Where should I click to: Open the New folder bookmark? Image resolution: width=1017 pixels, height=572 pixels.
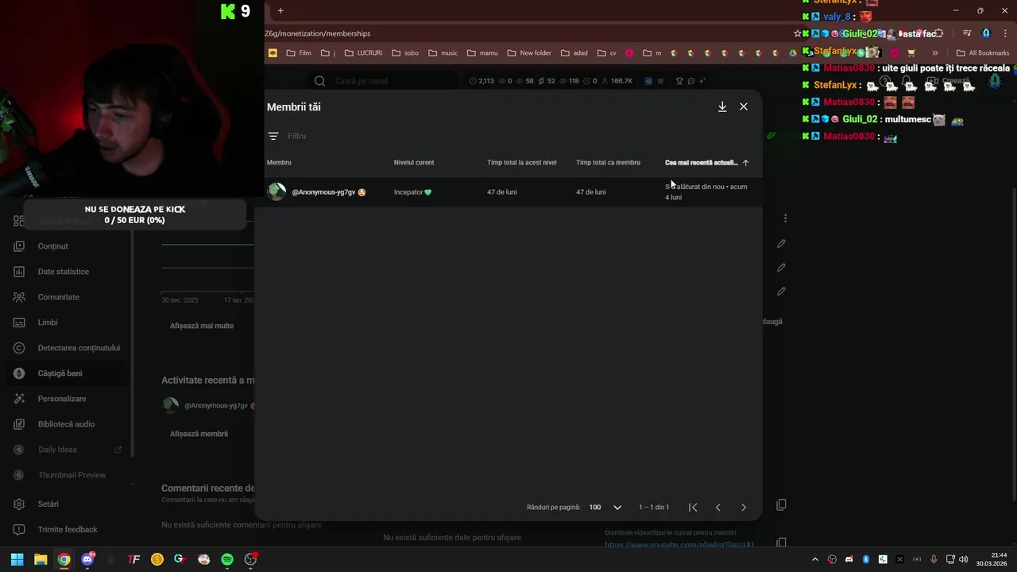pyautogui.click(x=528, y=53)
